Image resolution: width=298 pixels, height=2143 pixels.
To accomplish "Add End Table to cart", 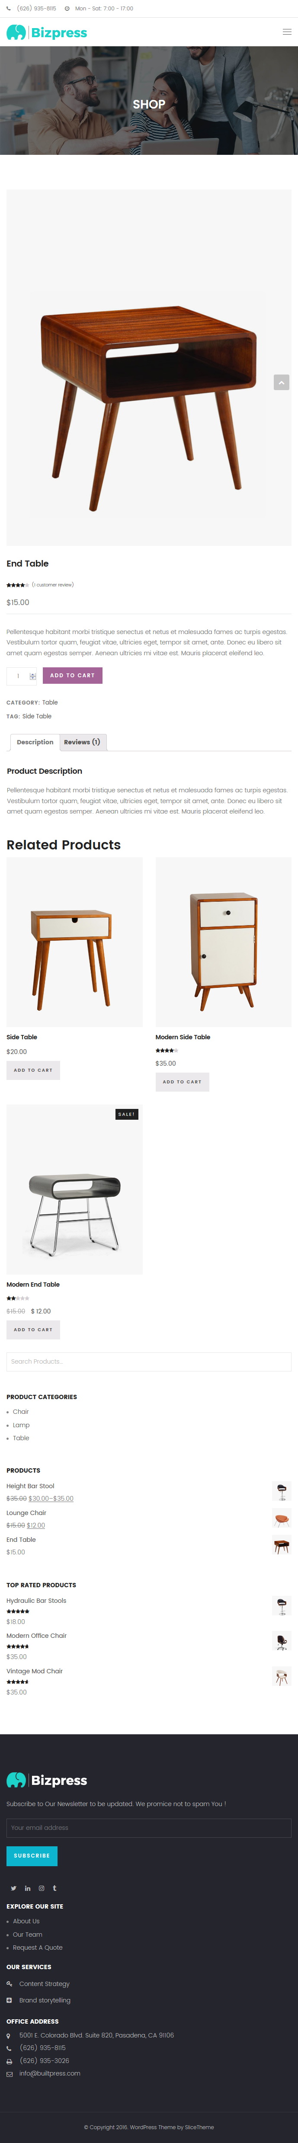I will pos(72,676).
